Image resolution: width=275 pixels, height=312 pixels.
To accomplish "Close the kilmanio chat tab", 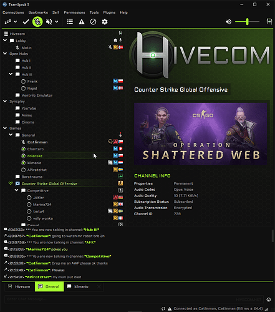I will coord(99,286).
